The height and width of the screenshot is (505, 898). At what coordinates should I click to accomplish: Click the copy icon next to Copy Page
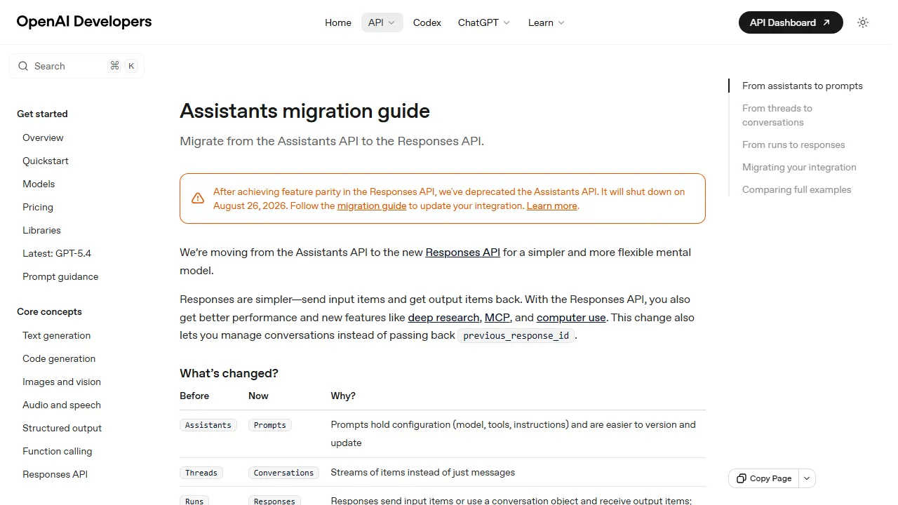point(741,478)
